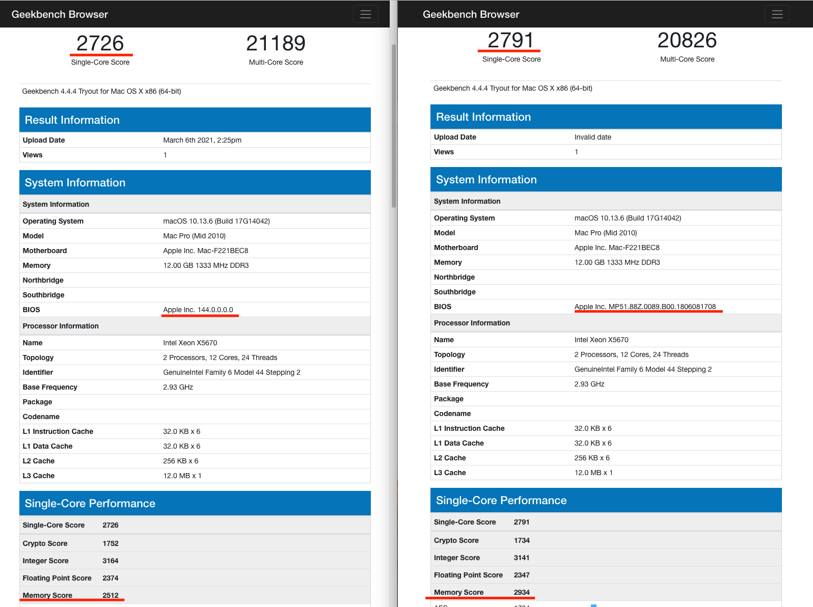Select single-core score 2726 in left window
This screenshot has height=607, width=813.
point(100,43)
